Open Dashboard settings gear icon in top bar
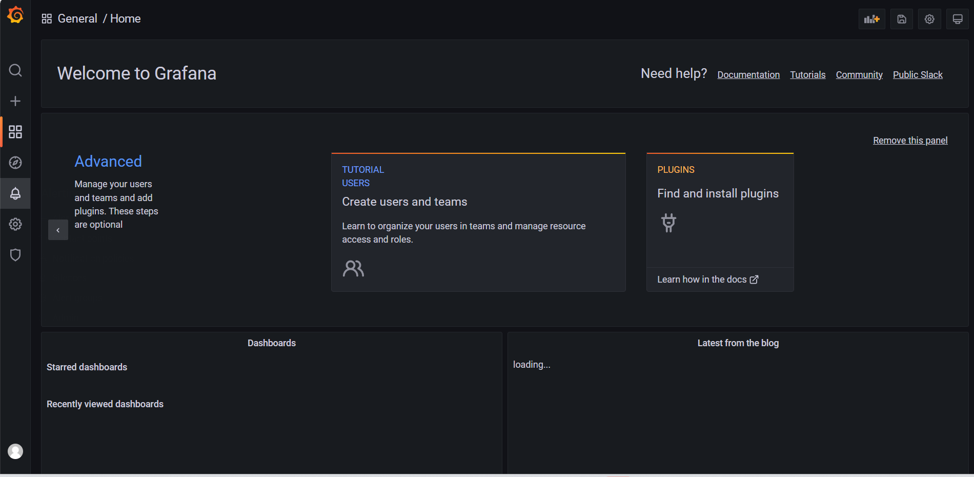This screenshot has height=477, width=974. point(929,19)
